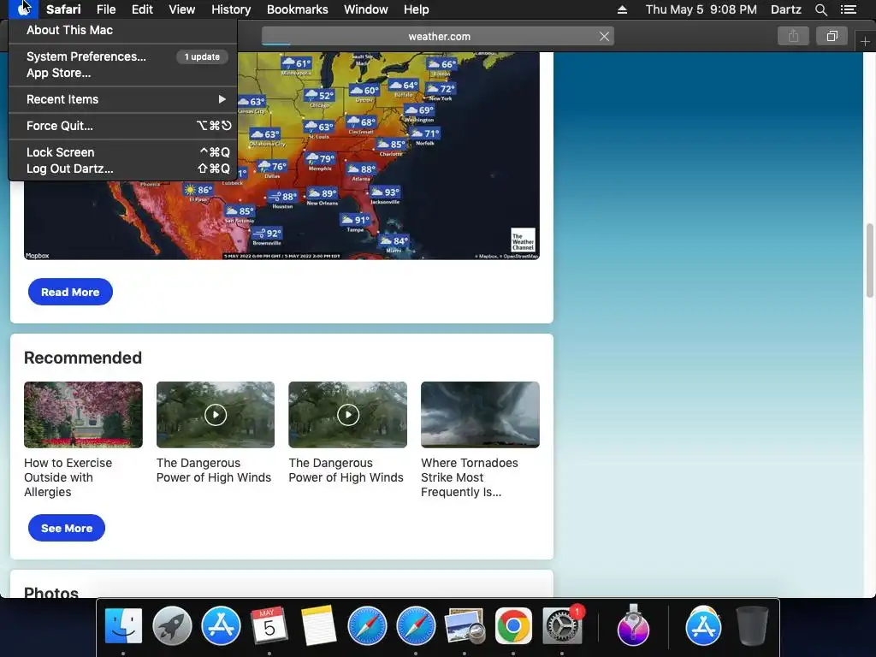Image resolution: width=876 pixels, height=657 pixels.
Task: Open the Edit menu
Action: tap(142, 9)
